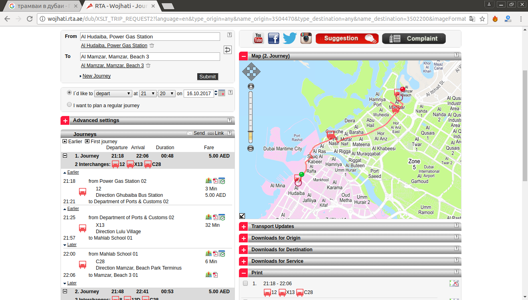Image resolution: width=528 pixels, height=300 pixels.
Task: Select 'I want to plan a regular journey'
Action: point(69,104)
